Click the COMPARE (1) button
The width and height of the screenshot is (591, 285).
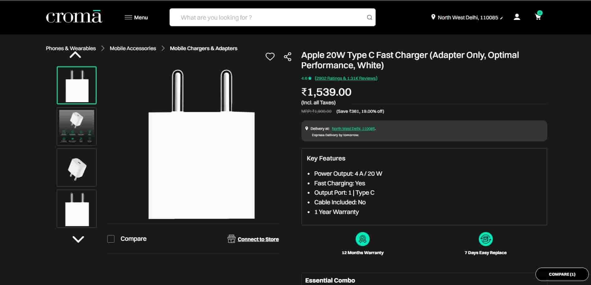coord(562,274)
